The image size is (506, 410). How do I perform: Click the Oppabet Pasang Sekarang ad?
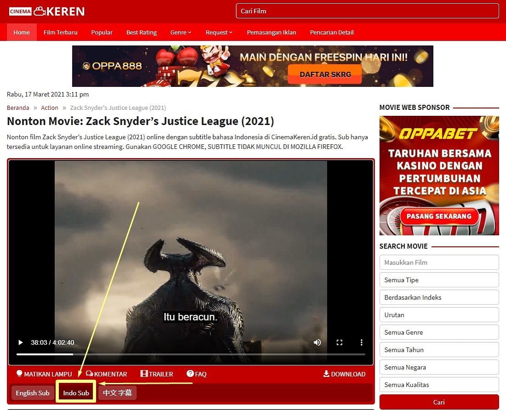coord(439,176)
